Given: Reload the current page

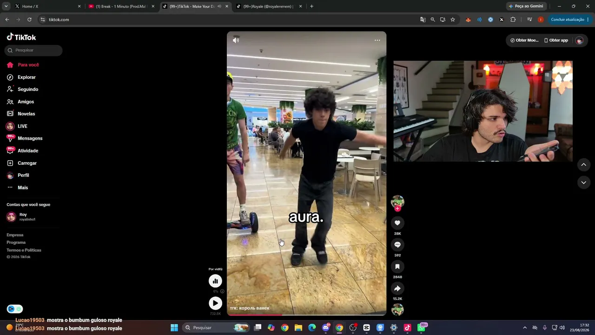Looking at the screenshot, I should [29, 20].
